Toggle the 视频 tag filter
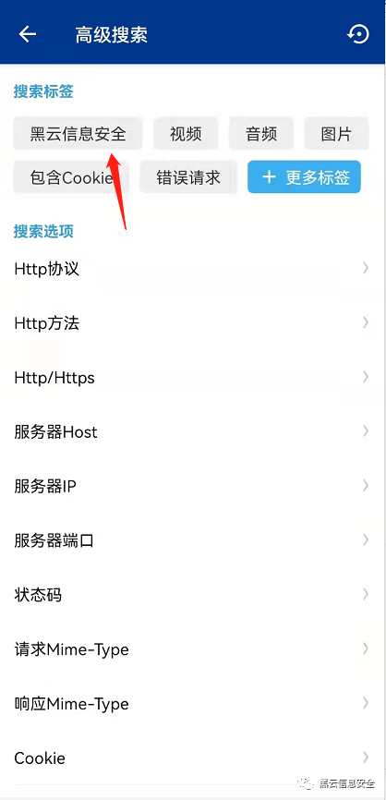386x800 pixels. pyautogui.click(x=187, y=134)
